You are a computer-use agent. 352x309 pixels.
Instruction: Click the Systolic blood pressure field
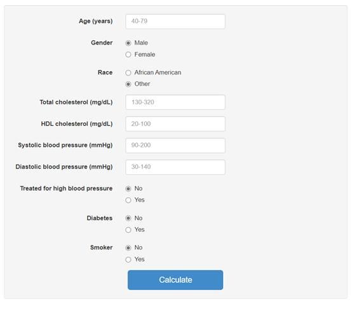175,146
